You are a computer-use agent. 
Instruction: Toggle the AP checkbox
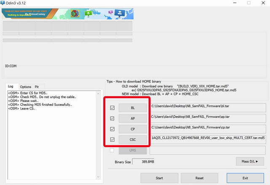(112, 118)
